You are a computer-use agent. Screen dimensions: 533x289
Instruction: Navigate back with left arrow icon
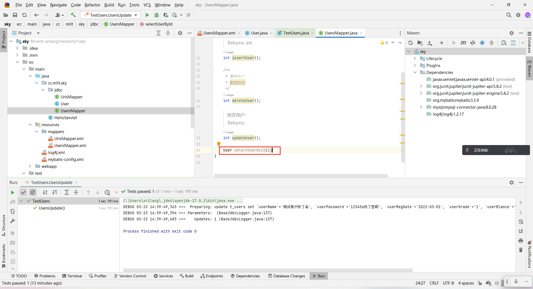(x=36, y=15)
